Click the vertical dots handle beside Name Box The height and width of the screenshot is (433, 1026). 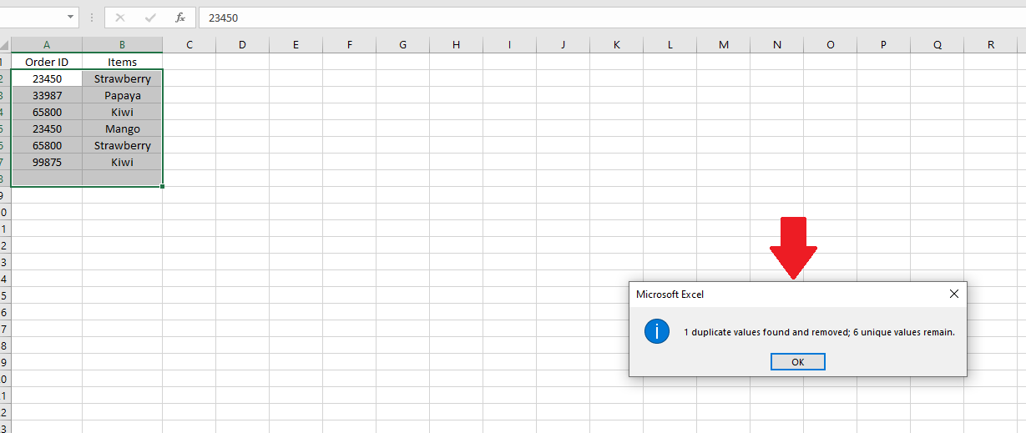click(92, 18)
